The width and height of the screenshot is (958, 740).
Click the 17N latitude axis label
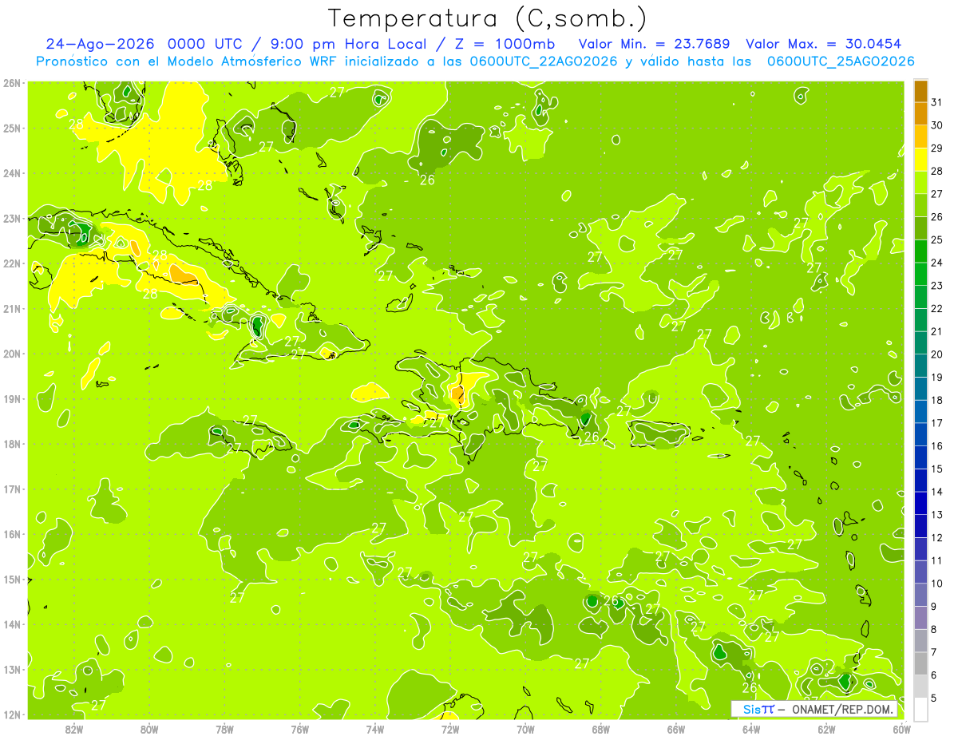(12, 489)
